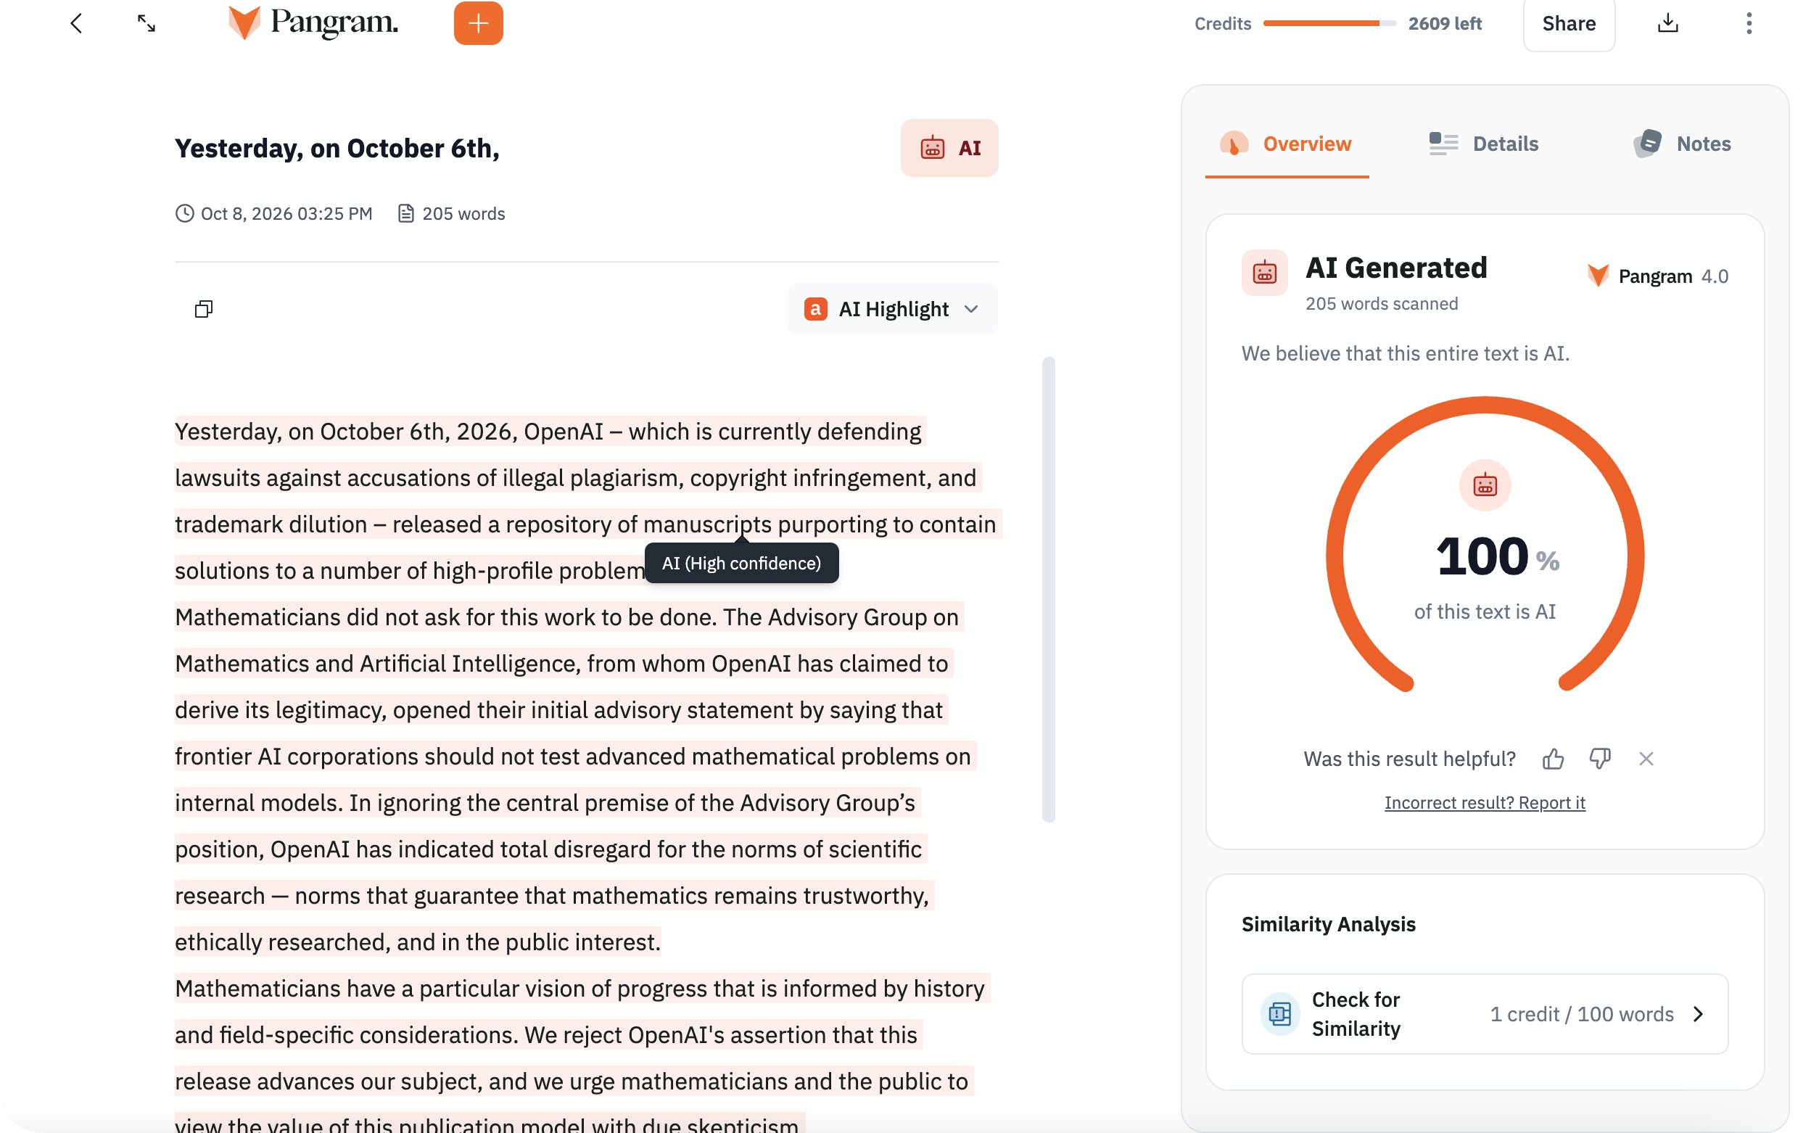
Task: Expand Check for Similarity chevron
Action: click(x=1699, y=1014)
